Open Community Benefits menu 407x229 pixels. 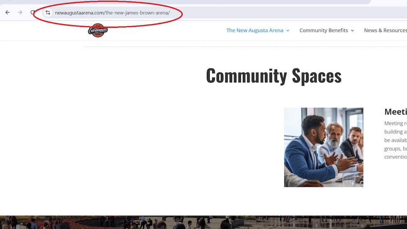click(324, 30)
